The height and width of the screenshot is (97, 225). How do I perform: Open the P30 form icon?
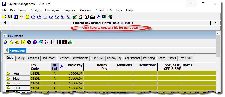click(x=39, y=17)
